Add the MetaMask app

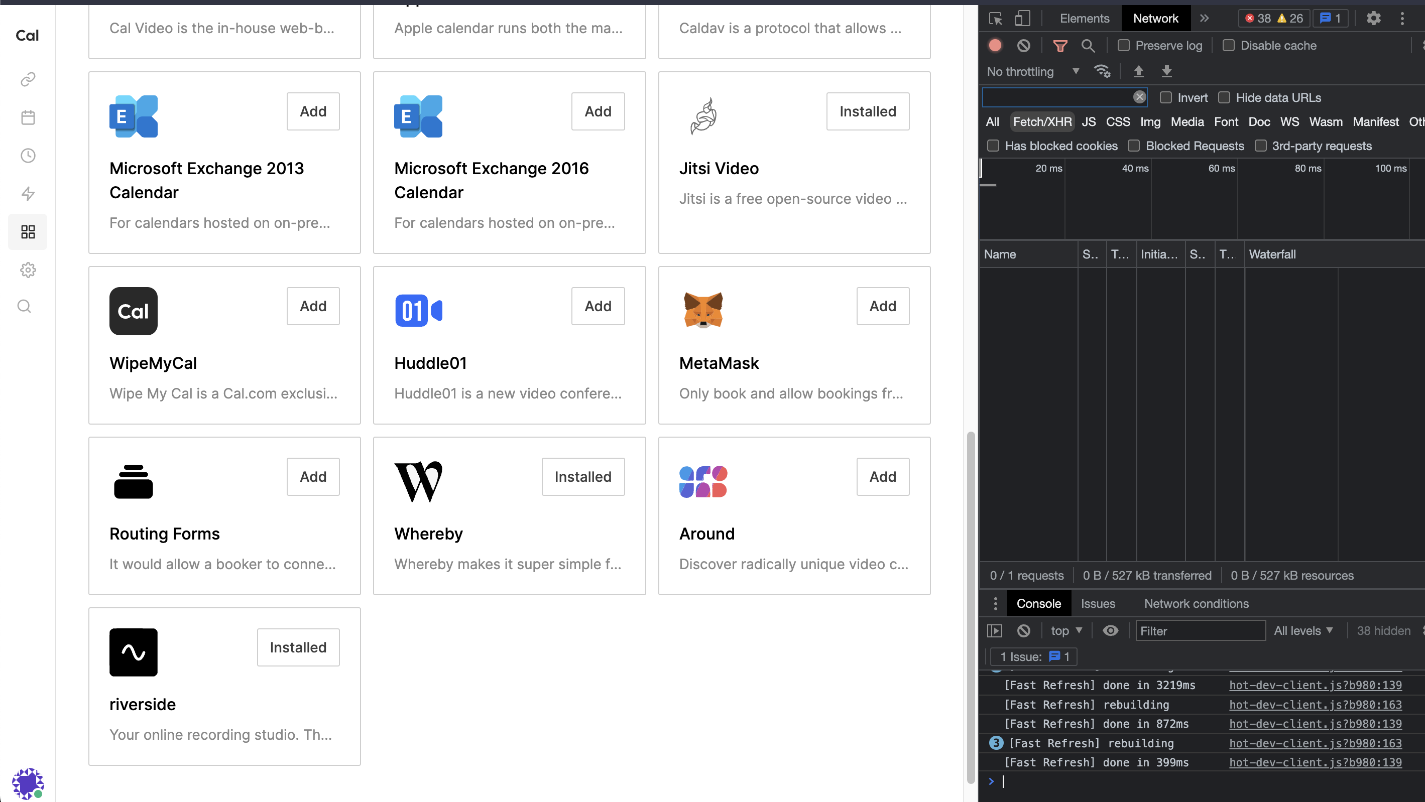(882, 306)
